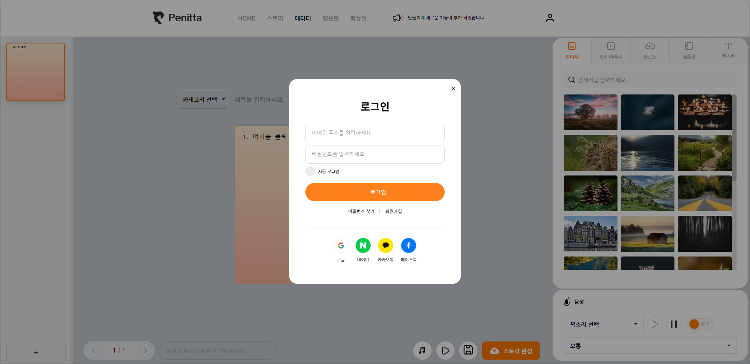750x364 pixels.
Task: Switch to the 템플릿 panel tab
Action: 689,51
